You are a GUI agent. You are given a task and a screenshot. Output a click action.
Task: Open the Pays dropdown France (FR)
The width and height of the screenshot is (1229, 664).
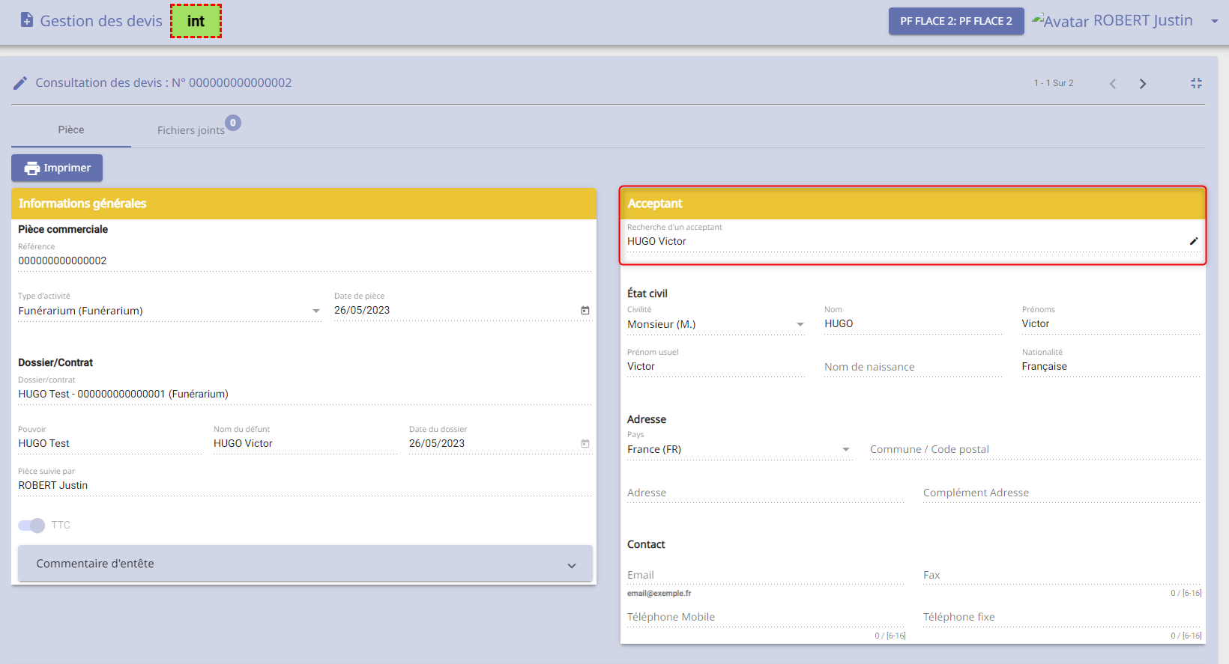pos(846,449)
